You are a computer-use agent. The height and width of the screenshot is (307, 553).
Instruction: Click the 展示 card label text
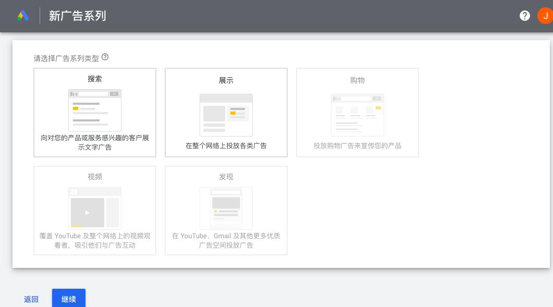[x=226, y=80]
